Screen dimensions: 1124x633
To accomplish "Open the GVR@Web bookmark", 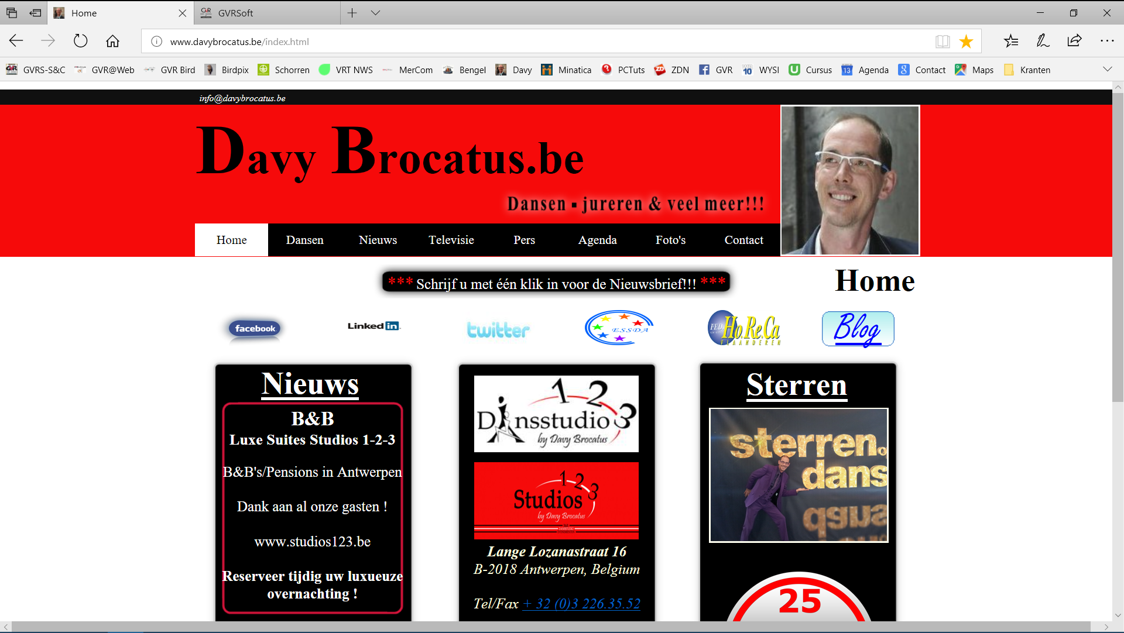I will [104, 70].
